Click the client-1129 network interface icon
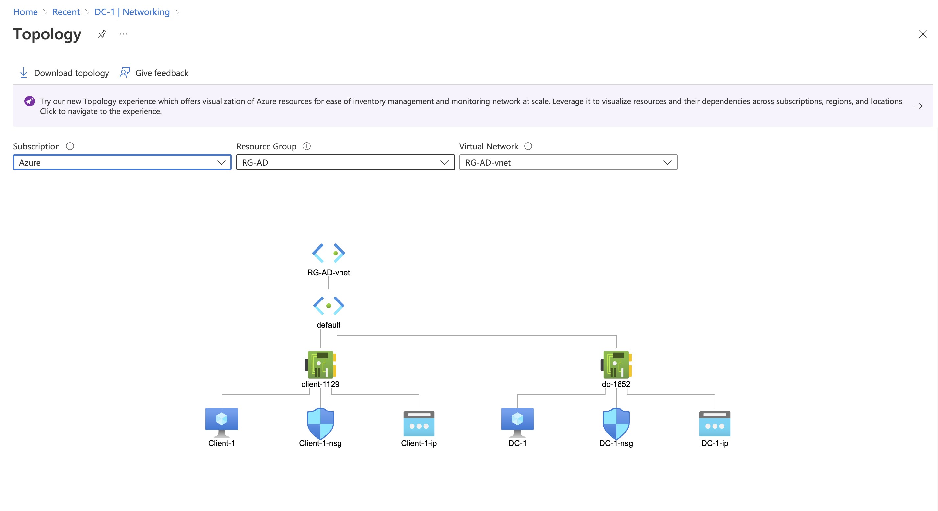 click(x=320, y=365)
